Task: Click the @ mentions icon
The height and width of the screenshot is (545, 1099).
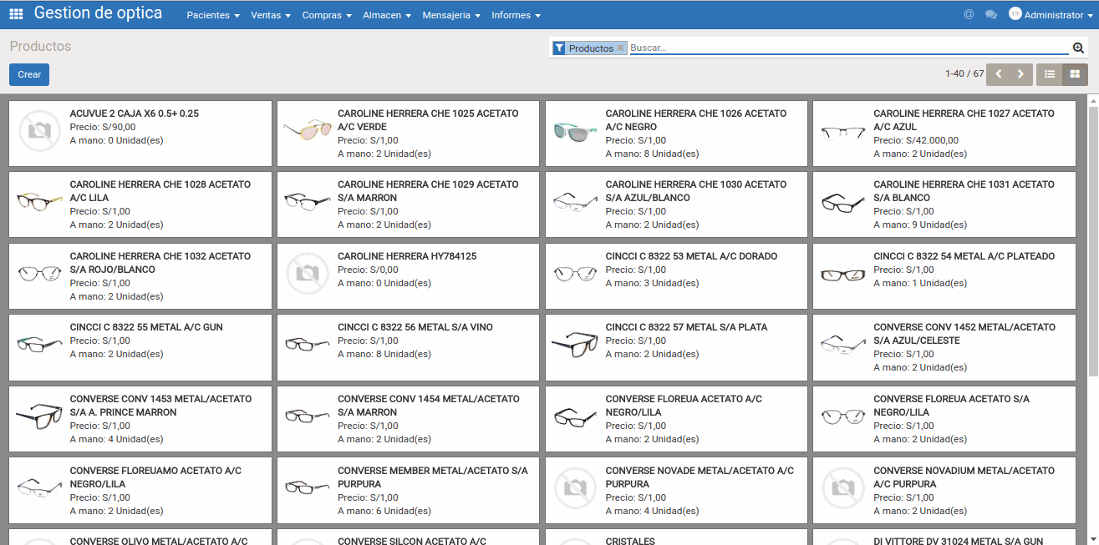Action: point(969,14)
